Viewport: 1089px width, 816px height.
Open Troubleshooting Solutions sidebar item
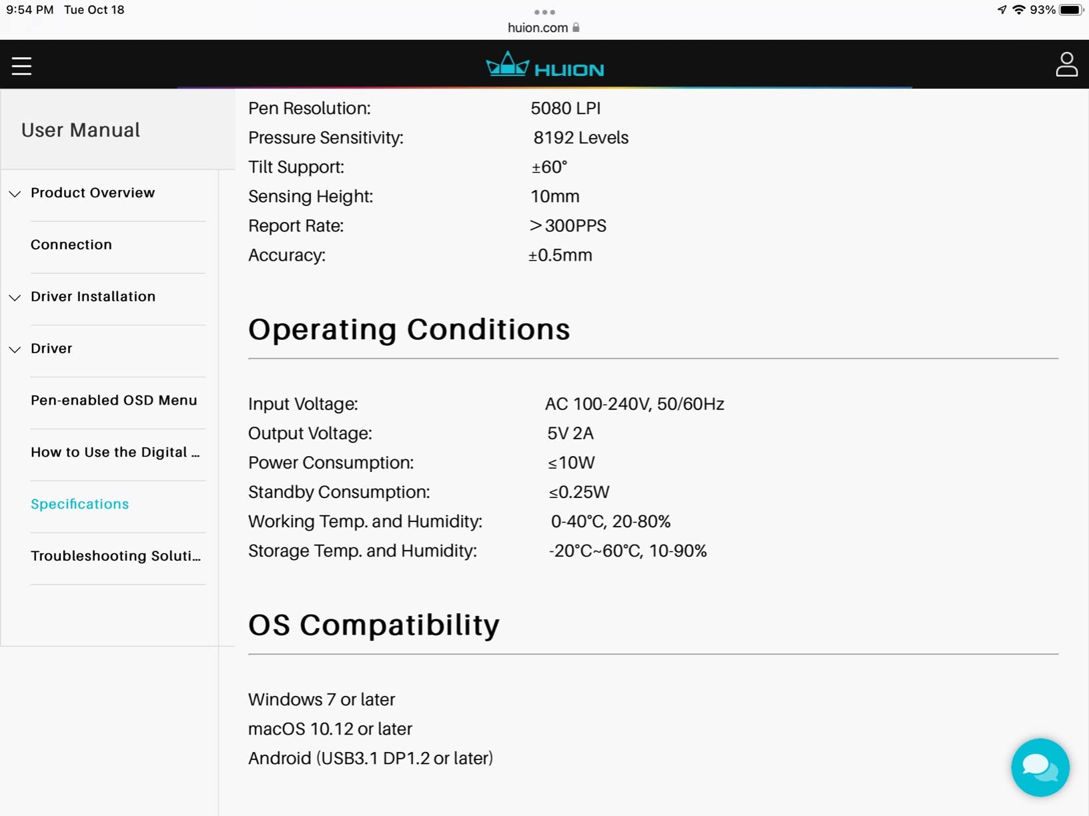116,556
